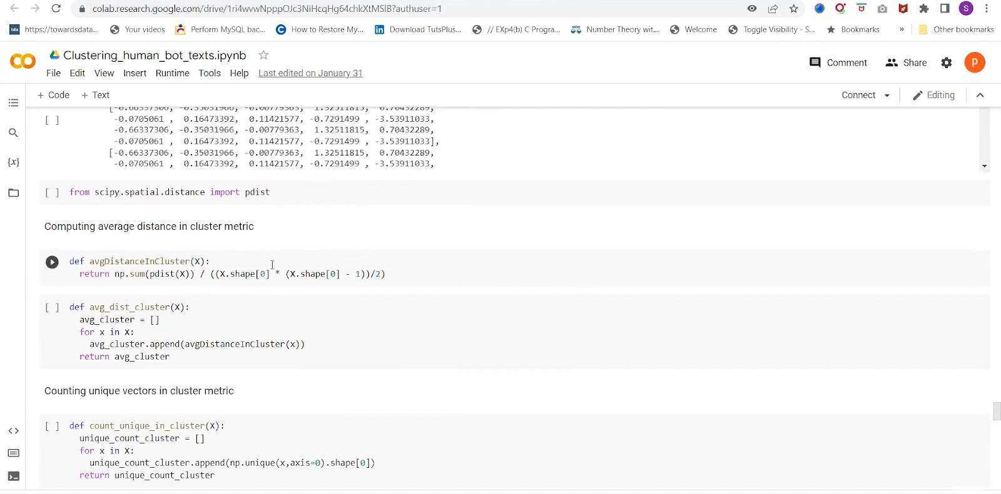Viewport: 1001px width, 494px height.
Task: Open Find and replace search icon
Action: (13, 133)
